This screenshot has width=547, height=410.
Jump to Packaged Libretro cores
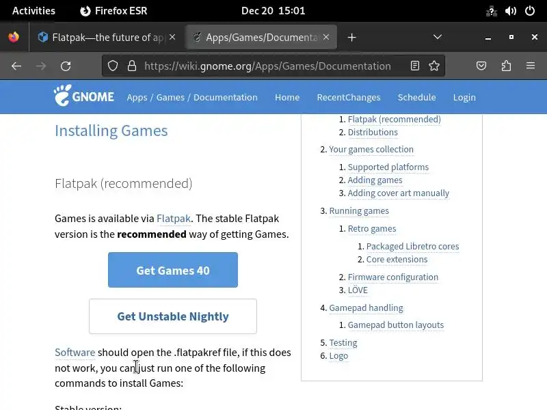413,247
